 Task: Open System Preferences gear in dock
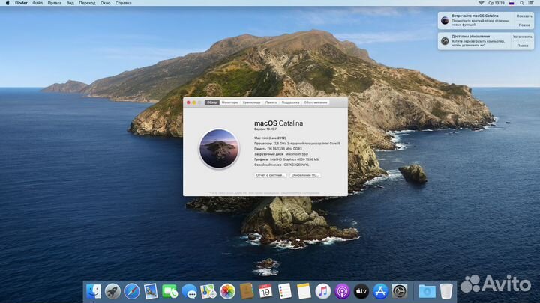(400, 291)
